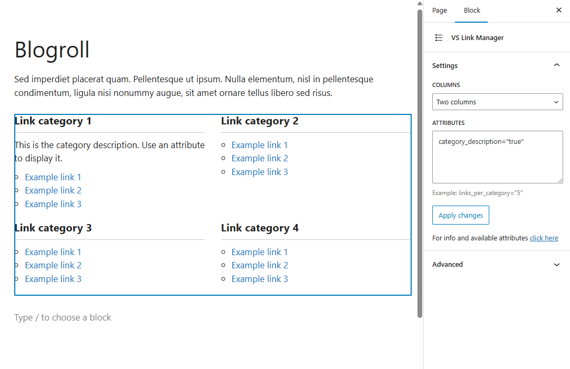The height and width of the screenshot is (369, 570).
Task: Click the editor vertical scrollbar
Action: (420, 158)
